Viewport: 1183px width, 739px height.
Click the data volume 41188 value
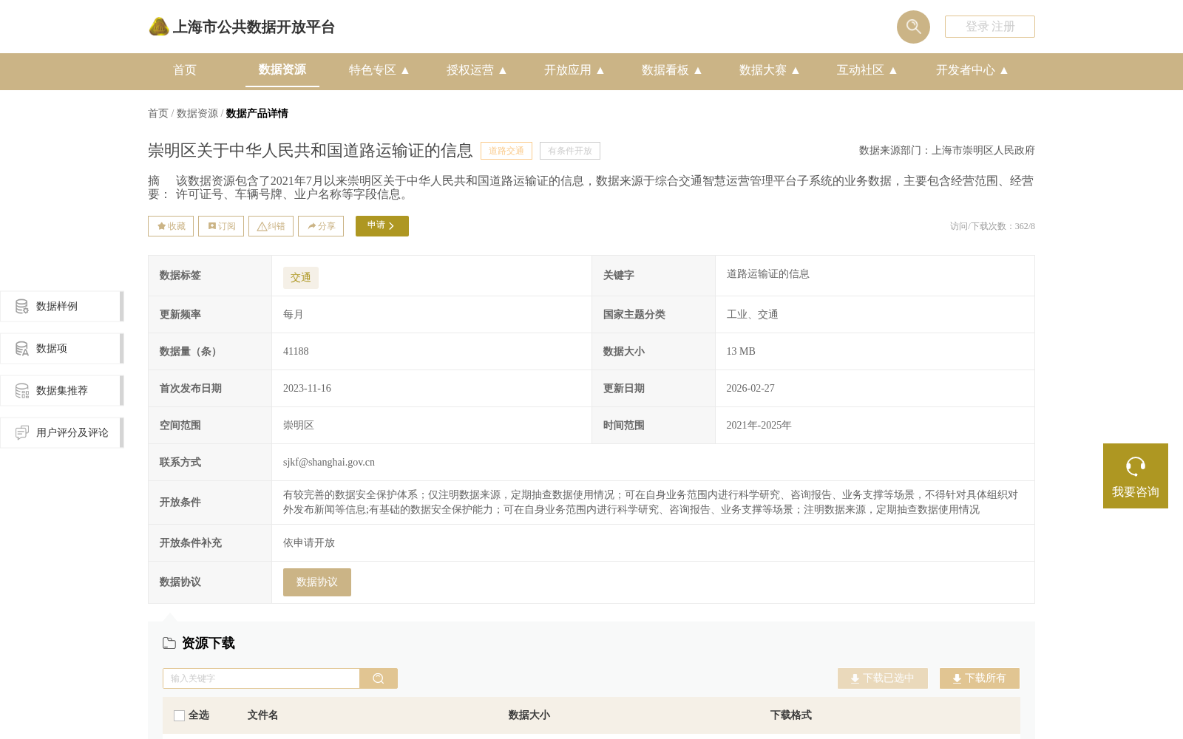click(296, 352)
